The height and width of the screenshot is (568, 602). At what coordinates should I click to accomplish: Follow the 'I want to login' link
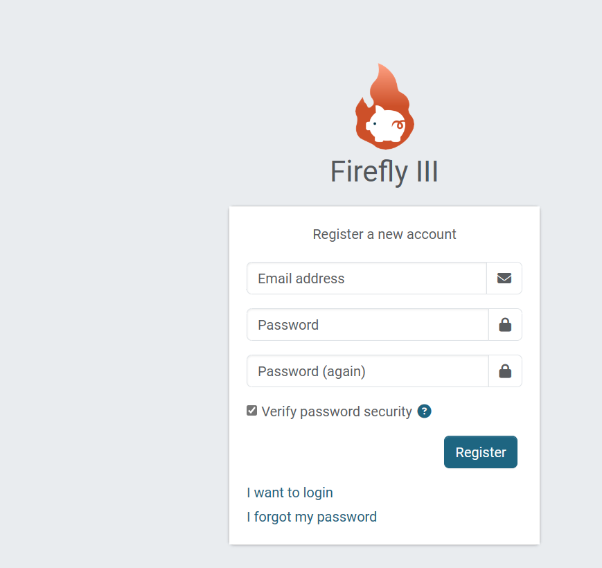[290, 492]
